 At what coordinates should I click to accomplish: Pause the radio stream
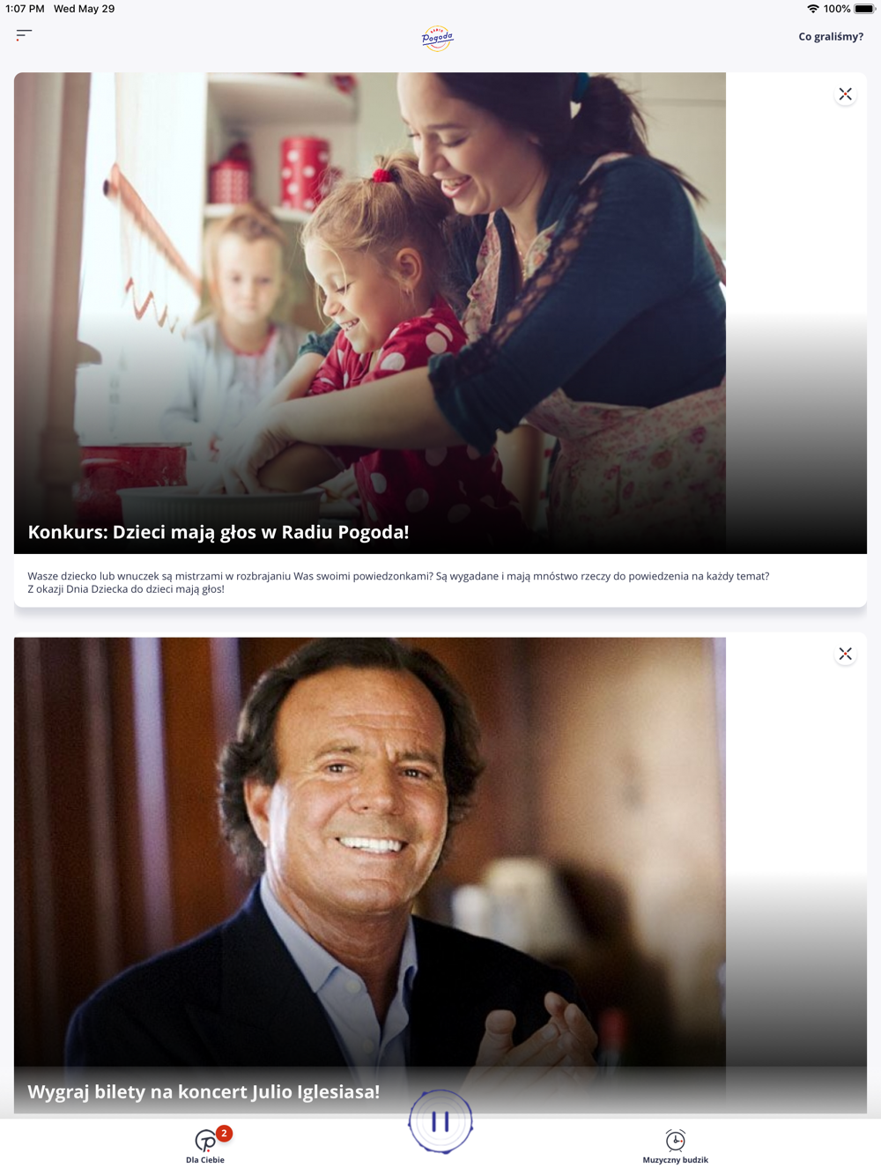point(440,1121)
